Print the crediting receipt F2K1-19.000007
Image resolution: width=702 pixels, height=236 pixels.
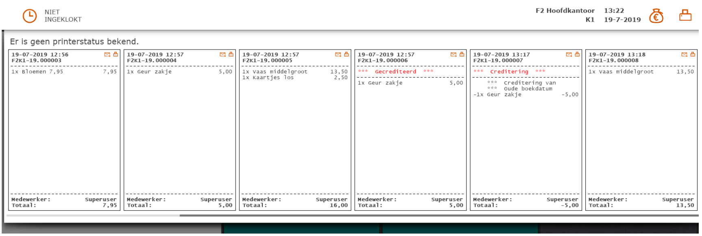pos(577,54)
